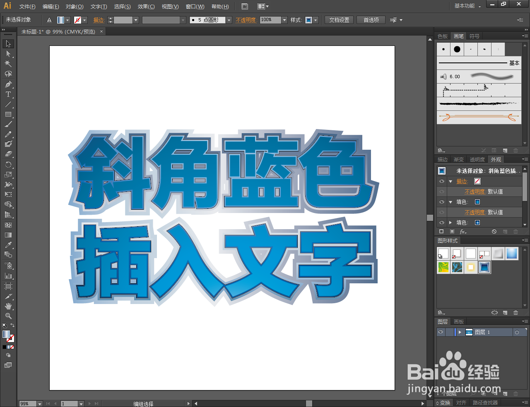Open the fx effects menu in Appearance panel
Screen dimensions: 530x407
(x=463, y=231)
